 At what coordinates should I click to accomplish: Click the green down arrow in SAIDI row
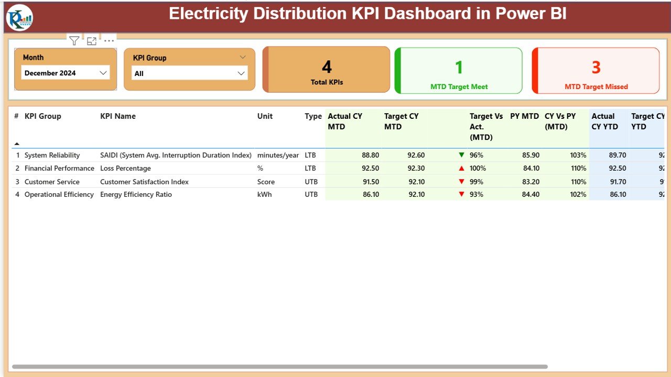coord(461,155)
